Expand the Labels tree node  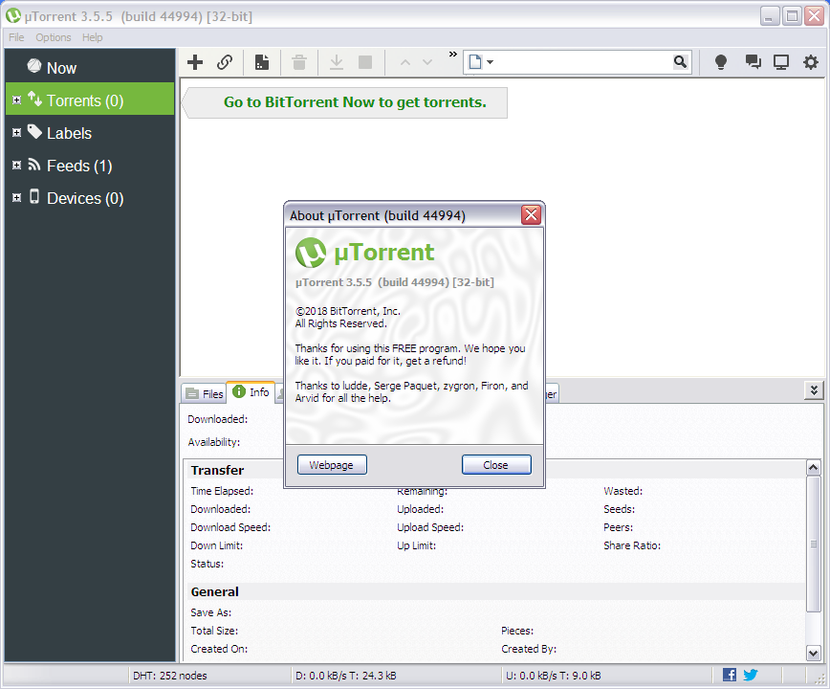pyautogui.click(x=17, y=132)
